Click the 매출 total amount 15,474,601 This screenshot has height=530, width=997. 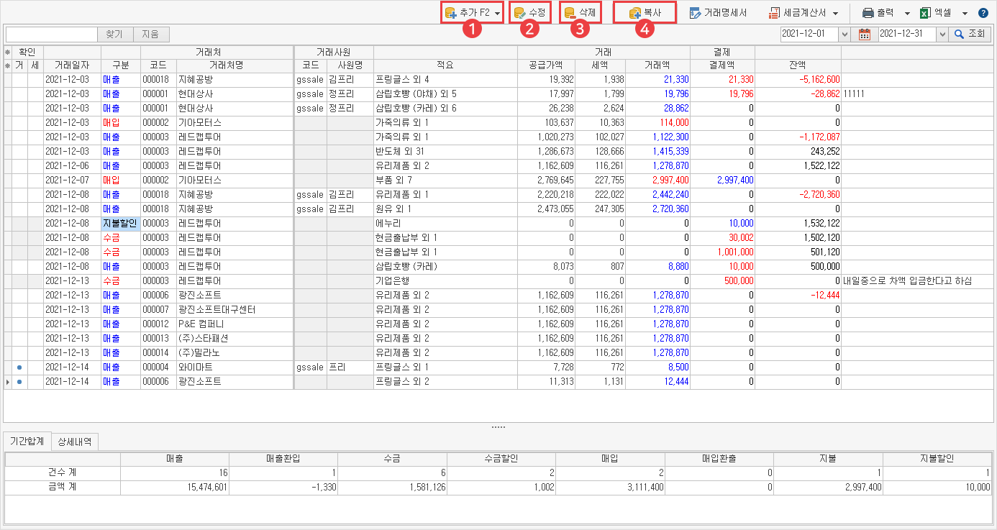click(206, 487)
